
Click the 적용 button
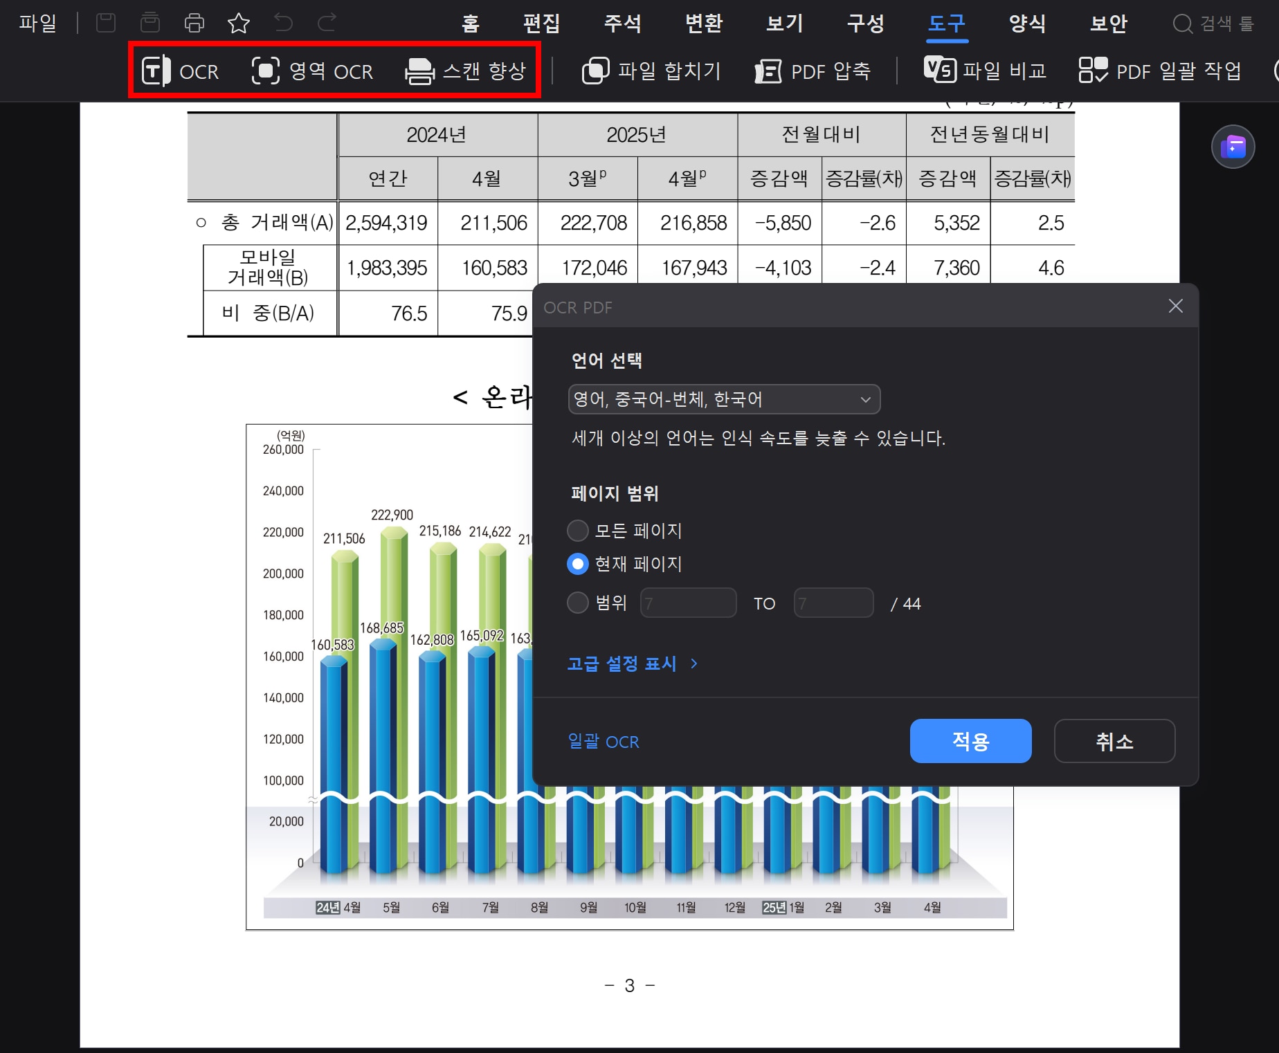click(x=970, y=741)
